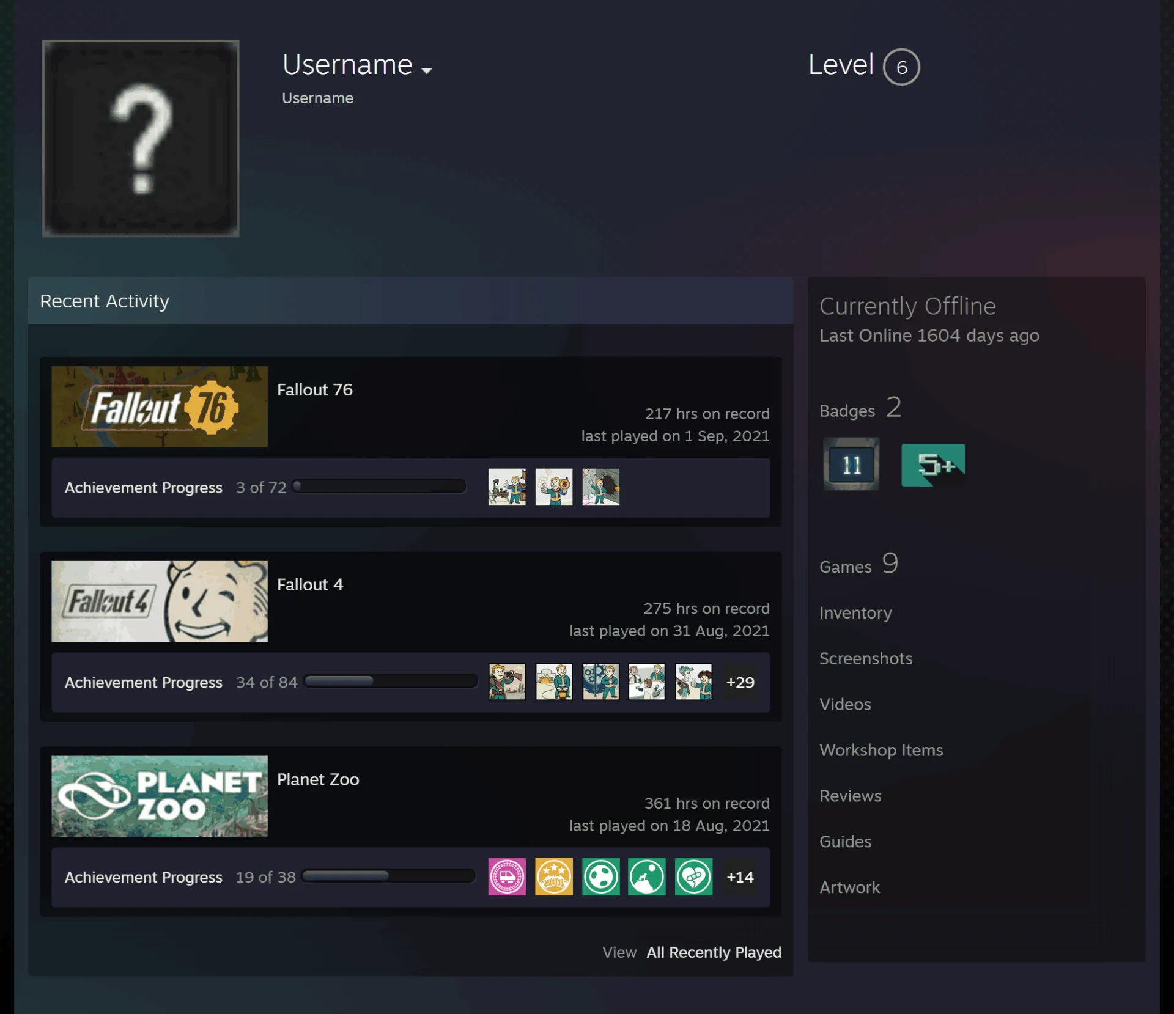Show the +29 more Fallout 4 achievements
This screenshot has height=1014, width=1174.
(x=740, y=682)
